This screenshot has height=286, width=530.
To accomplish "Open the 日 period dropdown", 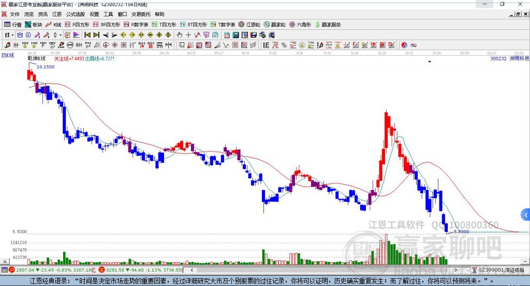I will [9, 35].
